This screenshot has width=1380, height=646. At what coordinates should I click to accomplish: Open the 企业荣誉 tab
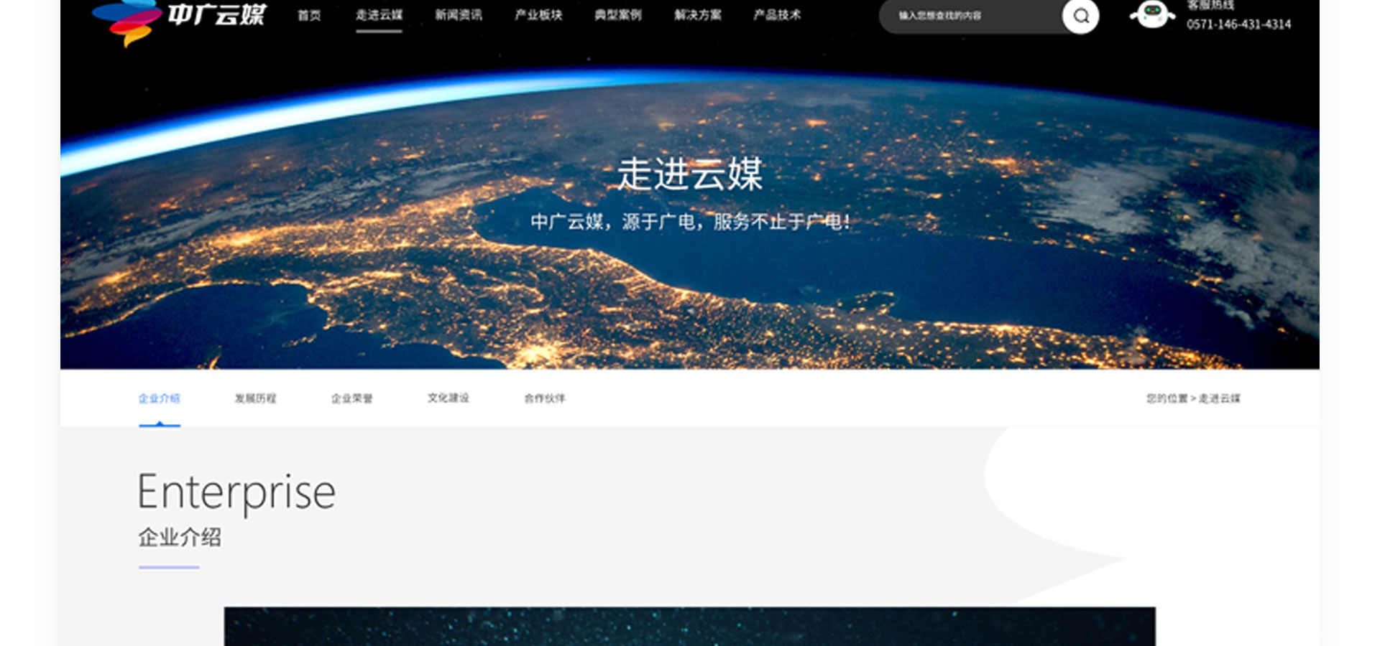351,398
